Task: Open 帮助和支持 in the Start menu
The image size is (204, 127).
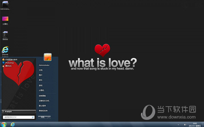Action: pyautogui.click(x=43, y=111)
